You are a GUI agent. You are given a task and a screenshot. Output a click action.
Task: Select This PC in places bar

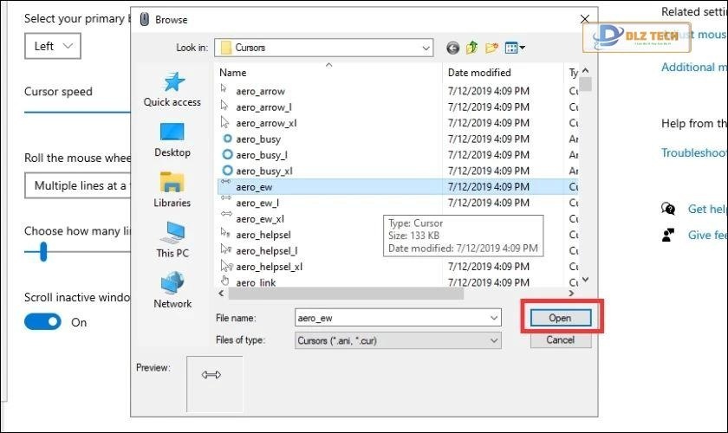point(172,241)
